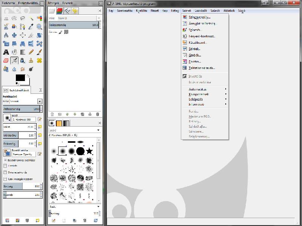The height and width of the screenshot is (226, 302).
Task: Open the airbrush Mód dropdown in tool options
Action: pyautogui.click(x=40, y=101)
